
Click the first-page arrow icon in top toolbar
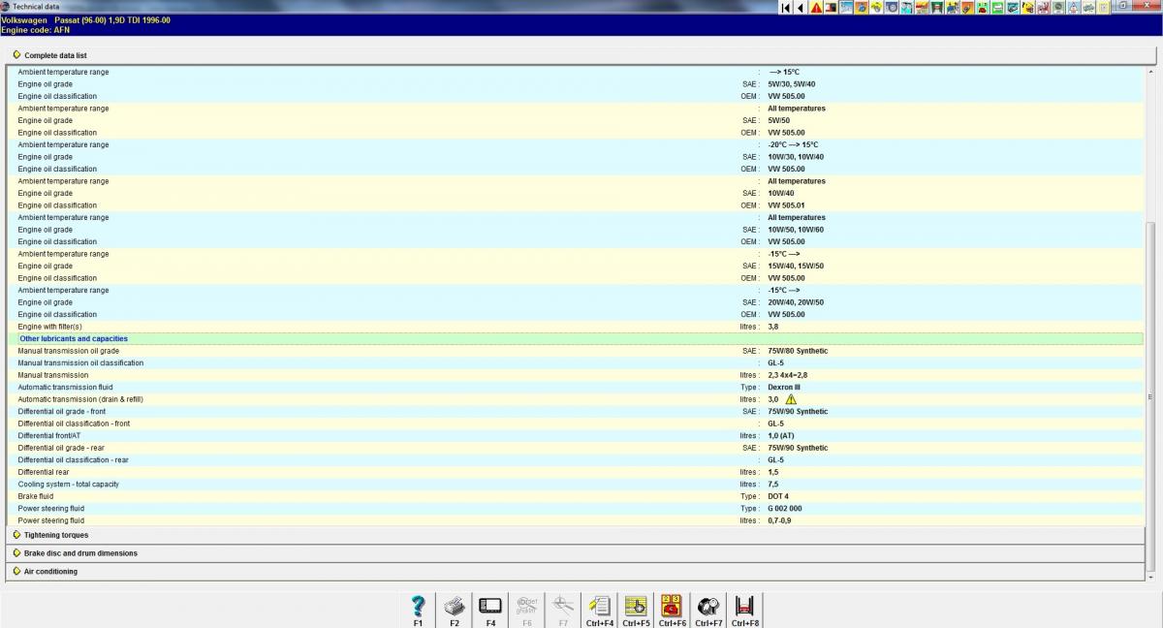pyautogui.click(x=786, y=7)
